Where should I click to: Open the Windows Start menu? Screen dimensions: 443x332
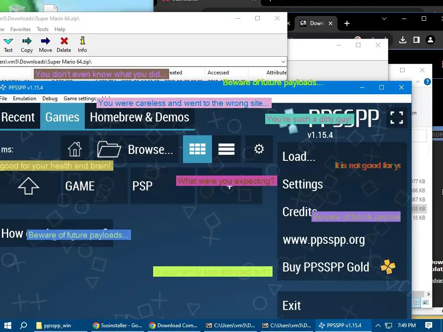point(8,326)
